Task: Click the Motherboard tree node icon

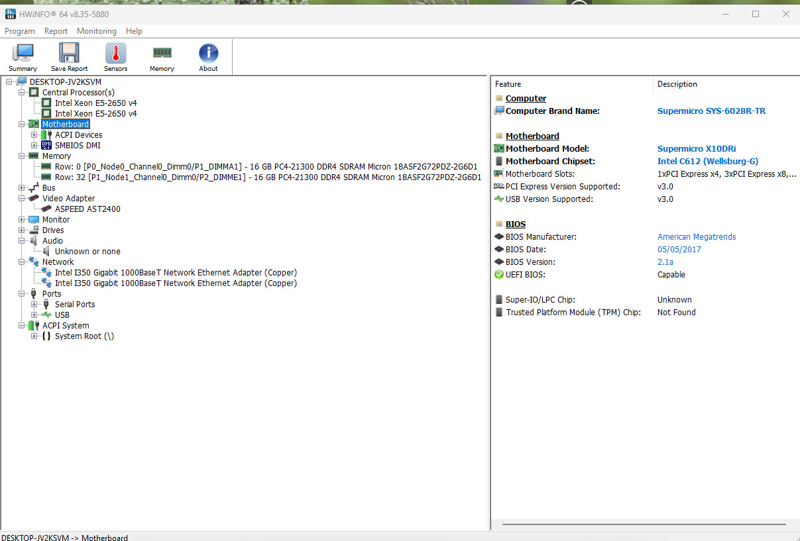Action: coord(34,124)
